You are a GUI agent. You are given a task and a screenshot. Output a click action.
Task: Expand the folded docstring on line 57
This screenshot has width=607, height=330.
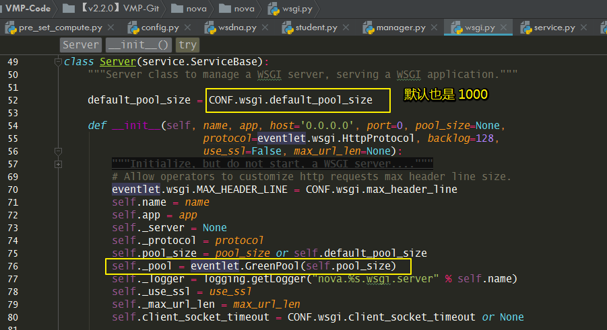tap(58, 164)
